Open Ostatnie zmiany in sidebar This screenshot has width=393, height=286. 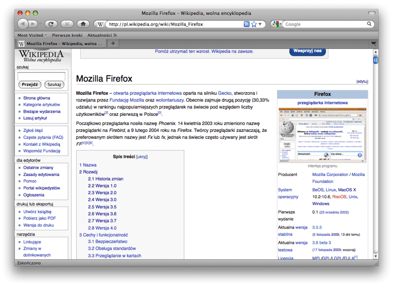38,168
